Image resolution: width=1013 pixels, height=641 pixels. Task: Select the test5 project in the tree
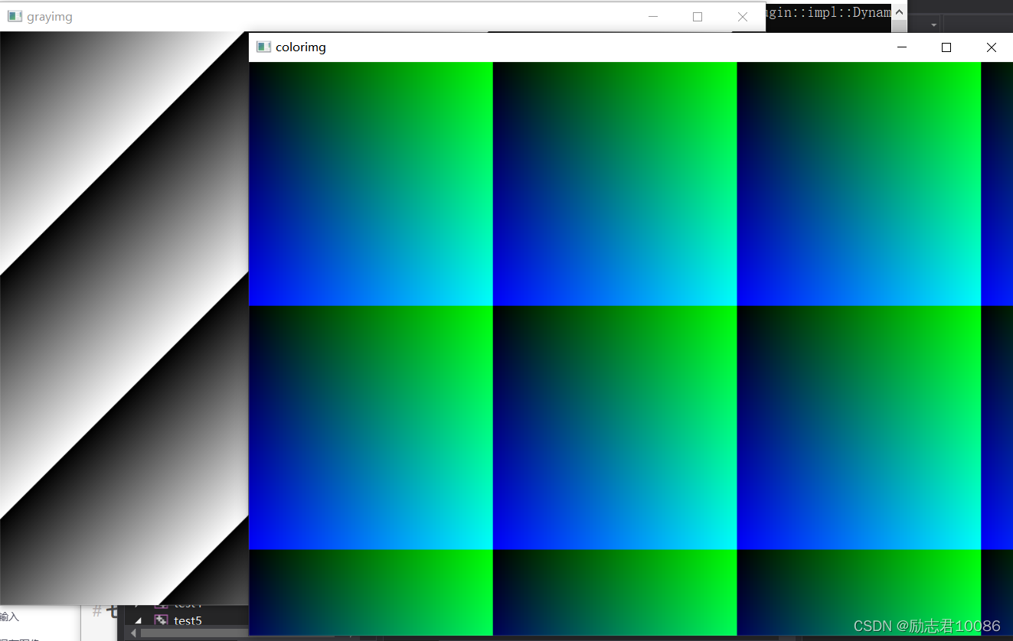pyautogui.click(x=188, y=620)
